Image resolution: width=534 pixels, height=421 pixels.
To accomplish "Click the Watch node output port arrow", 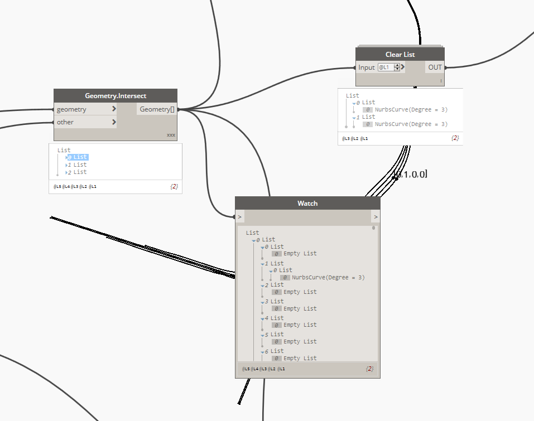I will click(x=376, y=216).
